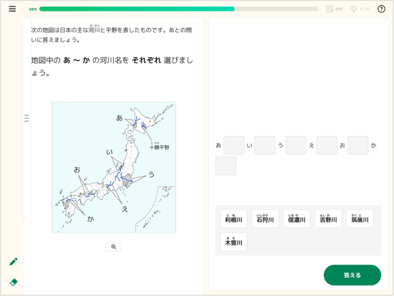This screenshot has width=394, height=296.
Task: Click the answer slot for か
Action: [x=226, y=166]
